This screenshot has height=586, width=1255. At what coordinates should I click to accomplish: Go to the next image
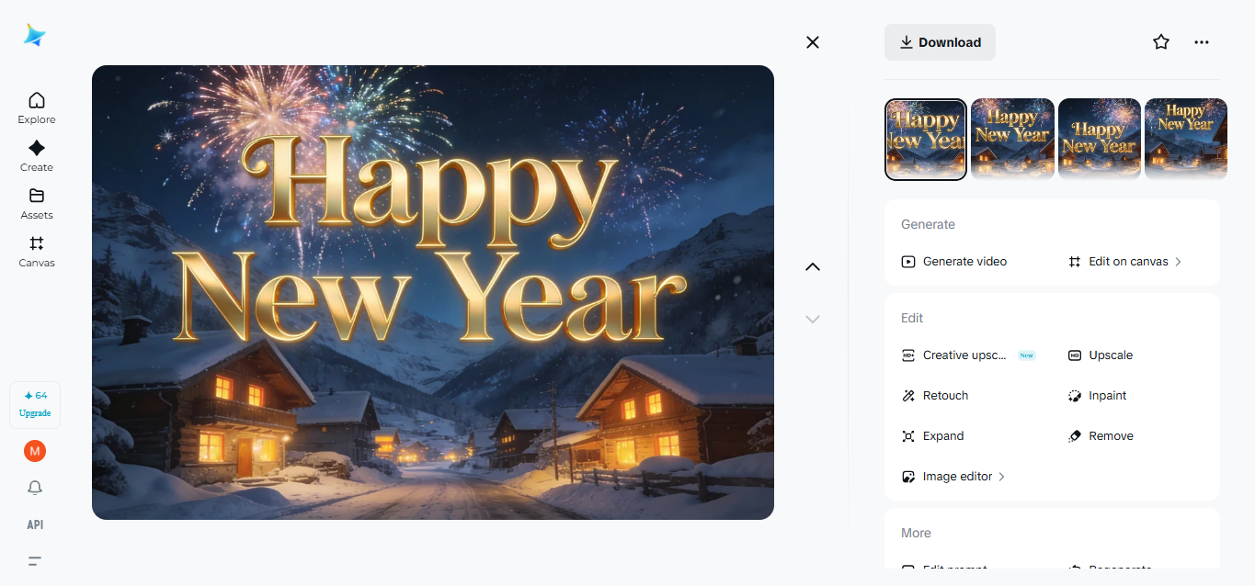point(812,319)
